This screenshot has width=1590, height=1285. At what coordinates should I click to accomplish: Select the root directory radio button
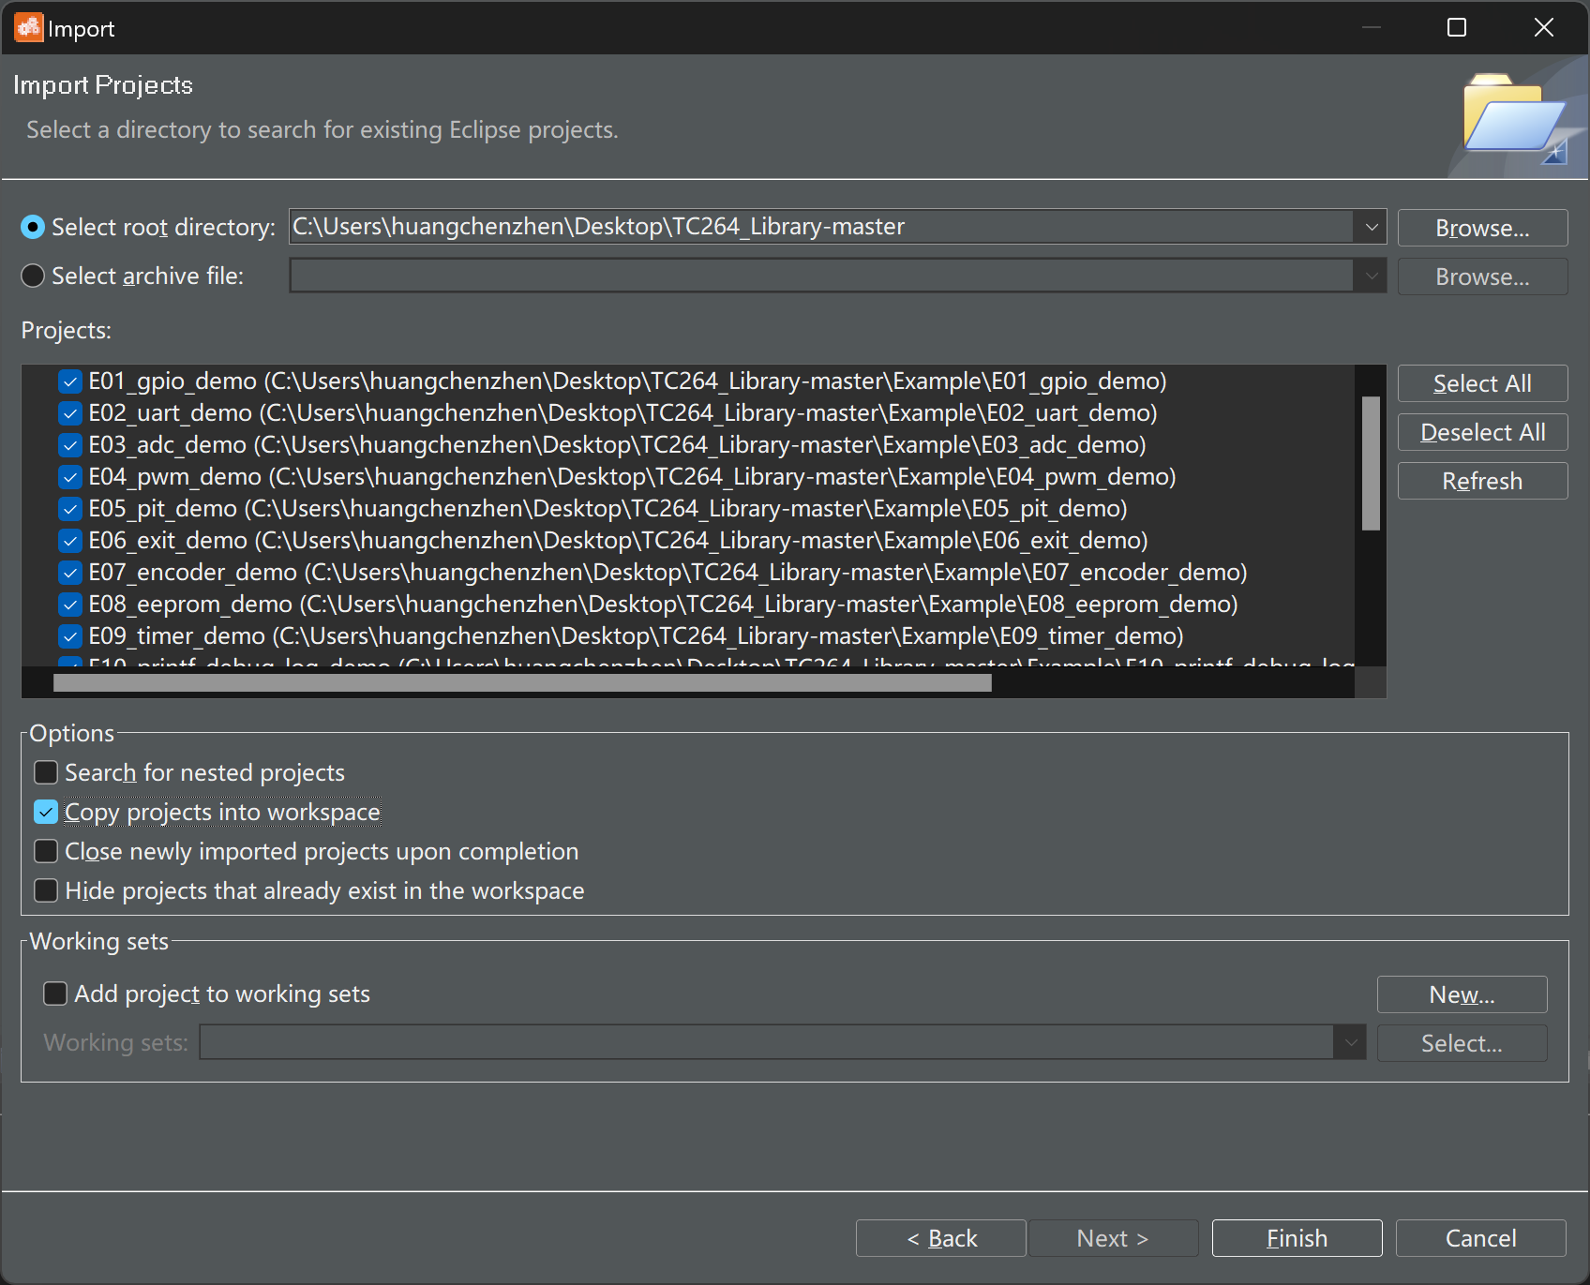33,227
